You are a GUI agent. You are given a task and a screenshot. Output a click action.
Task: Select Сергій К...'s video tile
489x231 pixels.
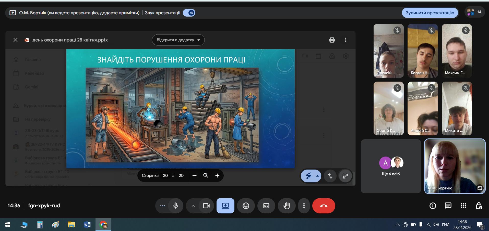[389, 108]
